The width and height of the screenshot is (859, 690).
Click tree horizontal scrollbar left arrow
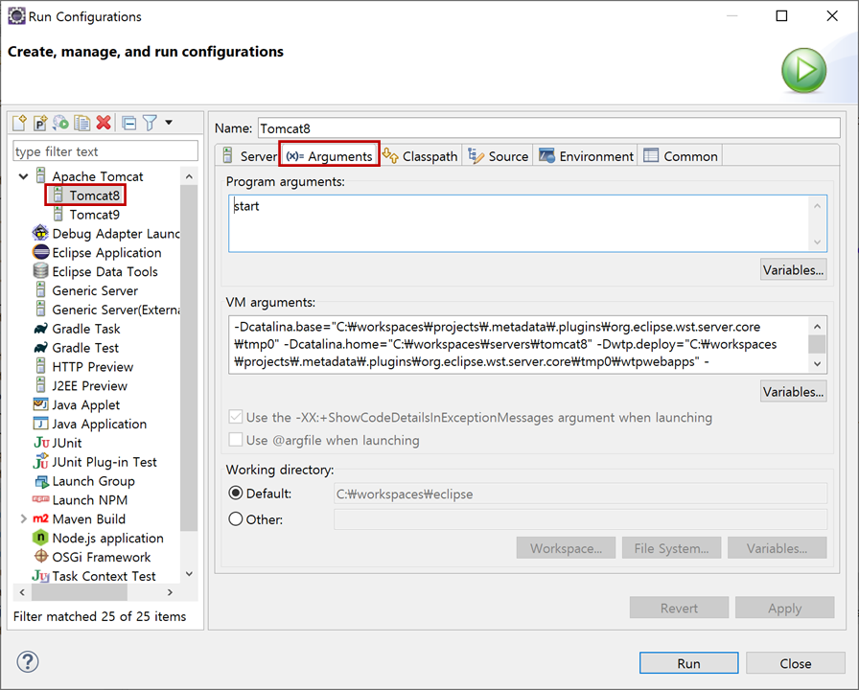(x=22, y=592)
